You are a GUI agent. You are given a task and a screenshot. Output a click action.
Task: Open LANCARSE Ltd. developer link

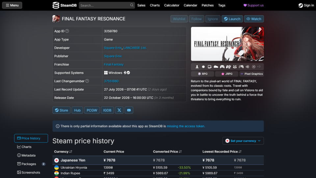[135, 48]
